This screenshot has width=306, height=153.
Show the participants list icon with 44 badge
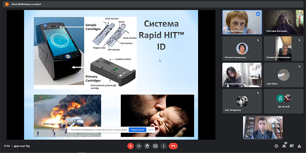[284, 146]
